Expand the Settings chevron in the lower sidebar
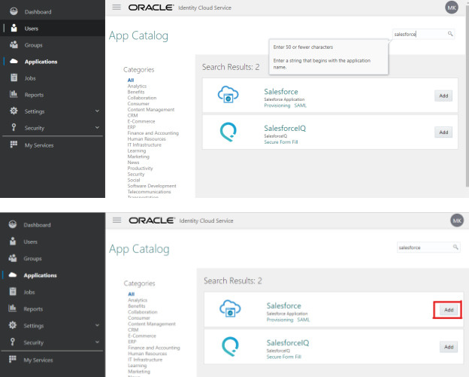 pyautogui.click(x=97, y=326)
